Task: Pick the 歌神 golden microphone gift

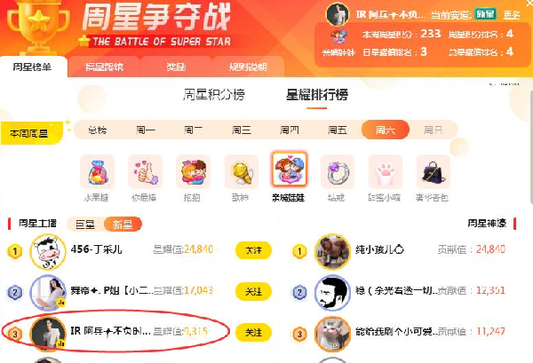Action: (x=242, y=172)
